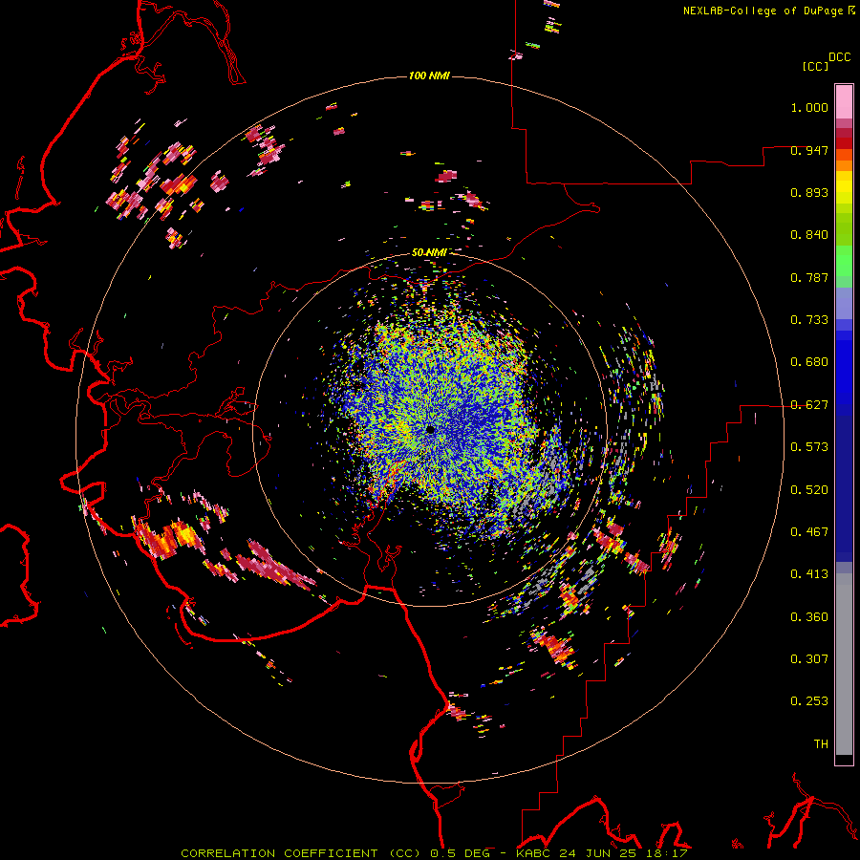Click the 50 NMI range ring label
860x860 pixels.
tap(428, 252)
